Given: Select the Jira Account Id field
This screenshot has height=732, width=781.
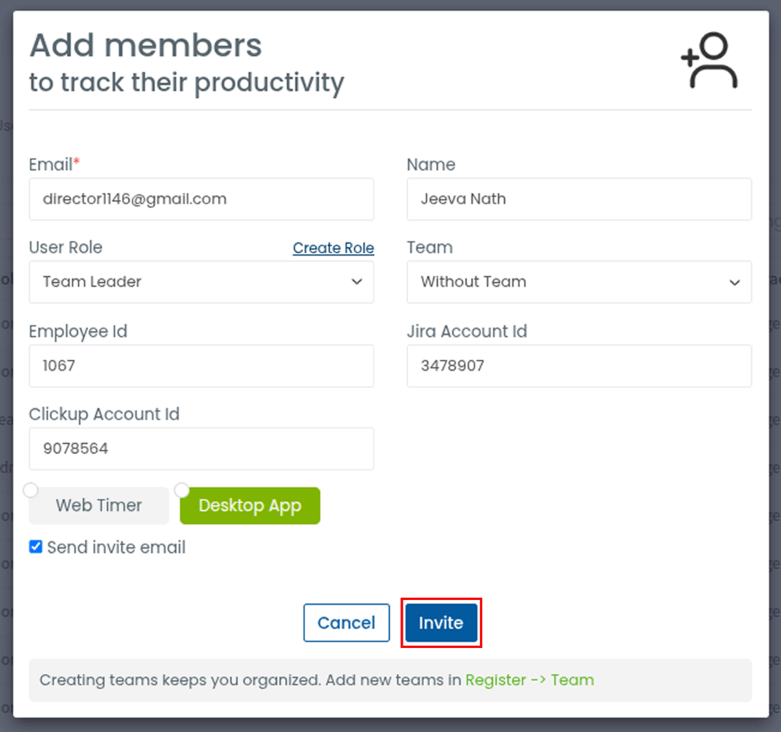Looking at the screenshot, I should (x=580, y=366).
